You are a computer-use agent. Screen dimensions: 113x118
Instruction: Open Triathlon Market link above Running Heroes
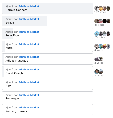(29, 108)
